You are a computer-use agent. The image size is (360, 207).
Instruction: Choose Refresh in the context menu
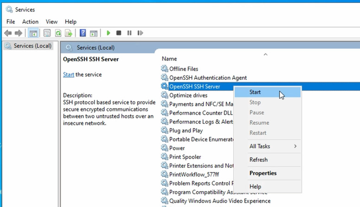tap(268, 160)
